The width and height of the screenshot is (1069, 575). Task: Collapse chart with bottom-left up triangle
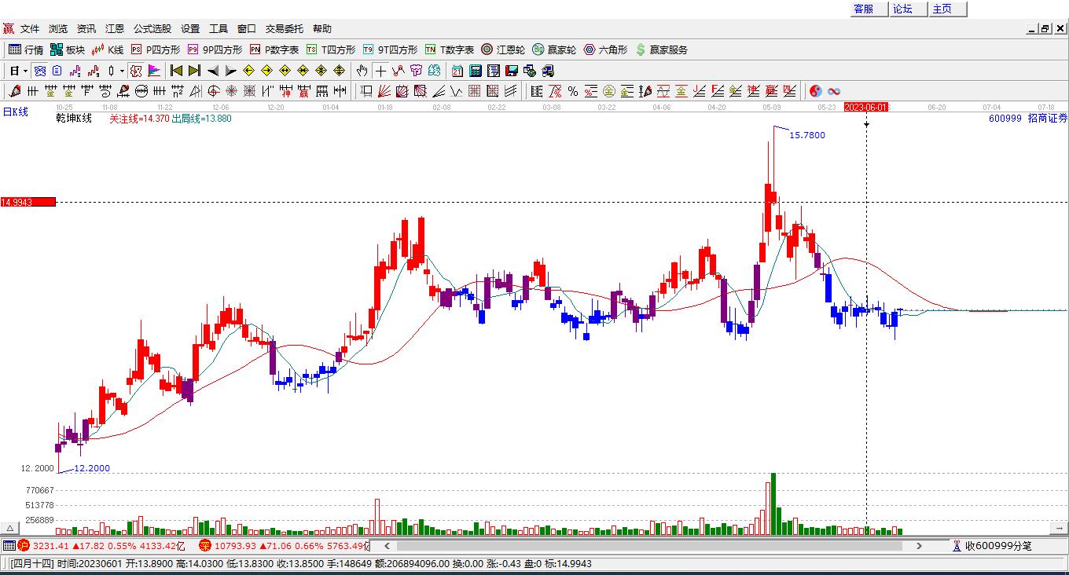coord(10,528)
